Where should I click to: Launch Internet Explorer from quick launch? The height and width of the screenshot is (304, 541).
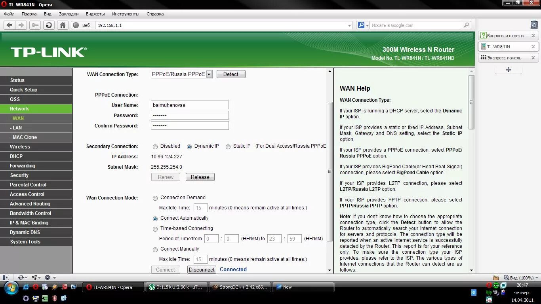26,287
